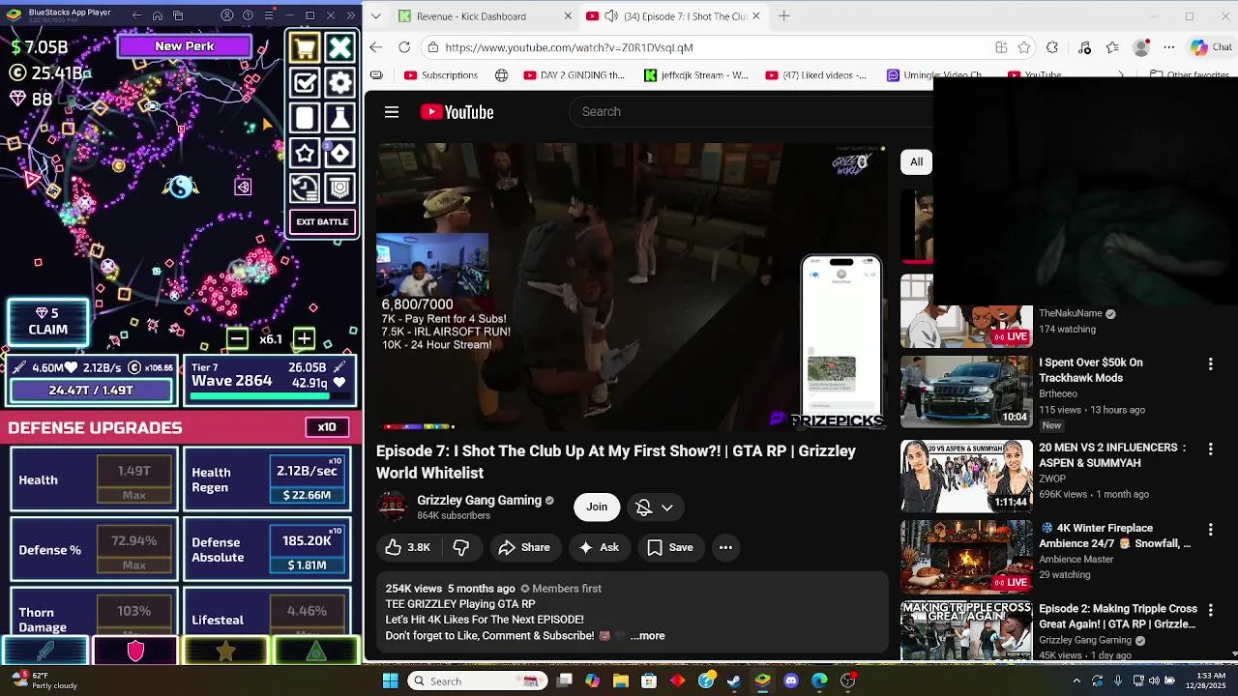Open the BlueStacks hamburger menu
The image size is (1238, 696).
pos(268,15)
